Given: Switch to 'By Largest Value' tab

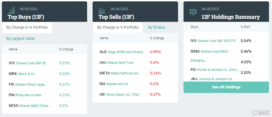Looking at the screenshot, I should pos(21,38).
